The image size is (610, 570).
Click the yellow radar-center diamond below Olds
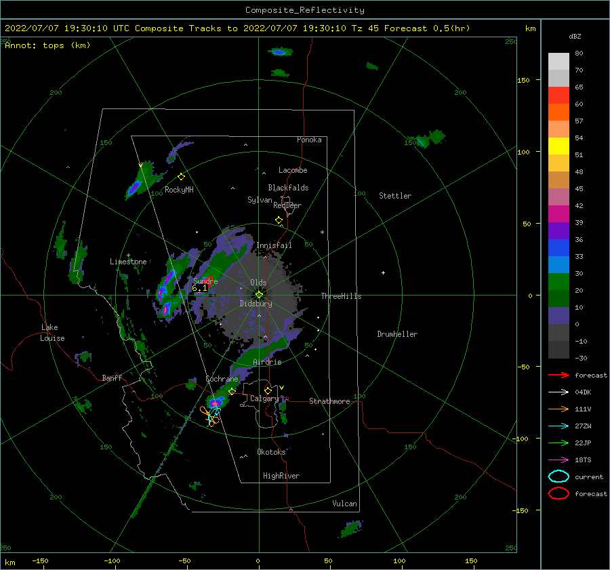point(259,295)
